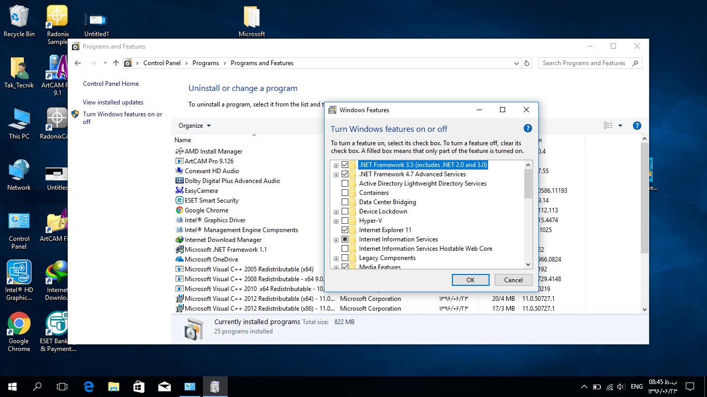The image size is (707, 397).
Task: Open the Microsoft folder on the desktop
Action: click(x=252, y=22)
